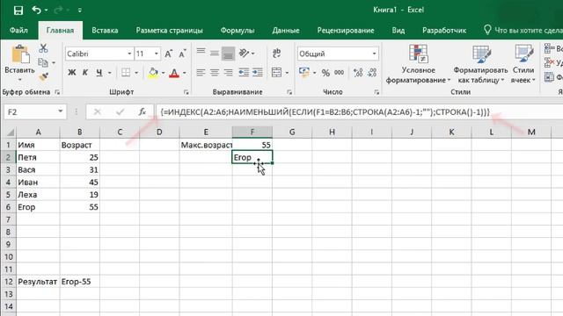Open the Общий number format dropdown
Image resolution: width=563 pixels, height=316 pixels.
pyautogui.click(x=374, y=54)
